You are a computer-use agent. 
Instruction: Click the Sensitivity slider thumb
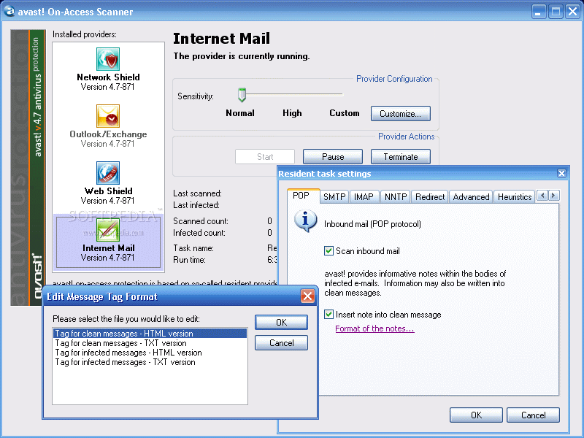point(242,95)
